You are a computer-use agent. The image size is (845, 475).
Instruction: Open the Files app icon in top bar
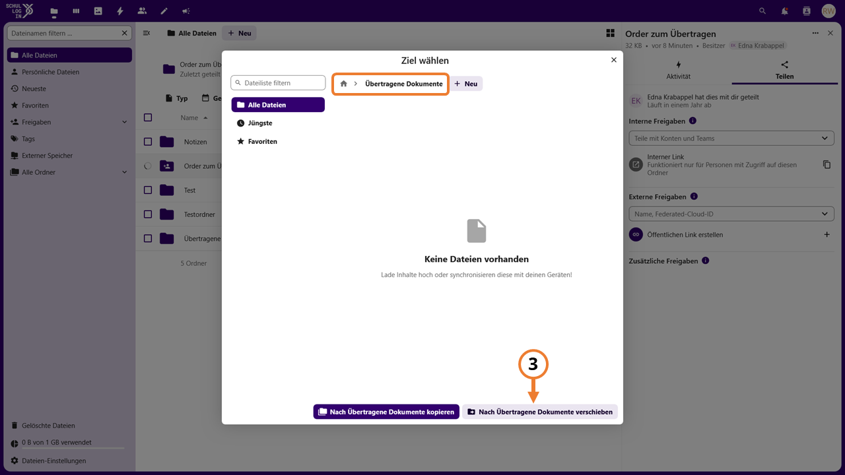54,11
